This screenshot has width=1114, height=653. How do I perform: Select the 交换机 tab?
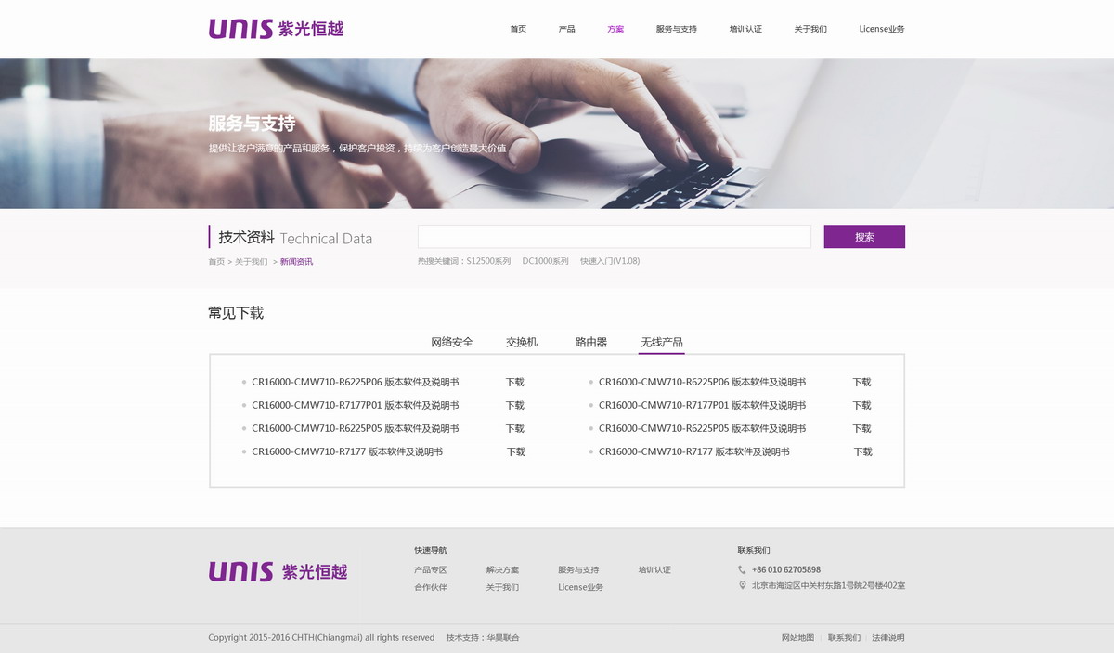522,342
